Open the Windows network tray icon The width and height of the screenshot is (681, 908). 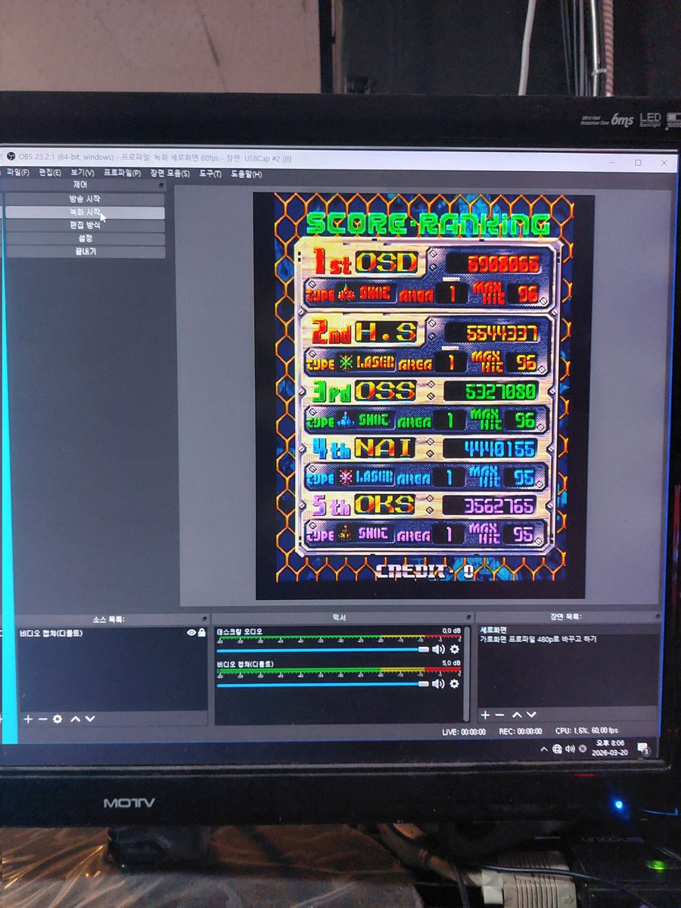pos(557,748)
